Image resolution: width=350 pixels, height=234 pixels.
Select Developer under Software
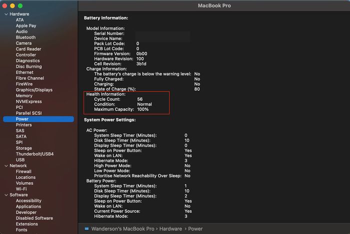(26, 212)
